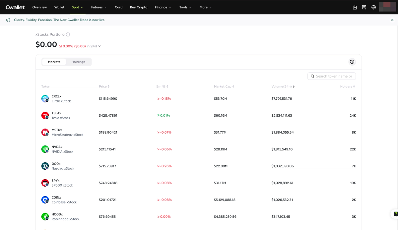Open the help support widget icon
The width and height of the screenshot is (398, 230).
click(x=395, y=214)
